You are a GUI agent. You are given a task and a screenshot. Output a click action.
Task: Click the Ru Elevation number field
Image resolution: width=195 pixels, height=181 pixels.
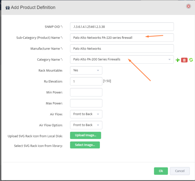86,81
